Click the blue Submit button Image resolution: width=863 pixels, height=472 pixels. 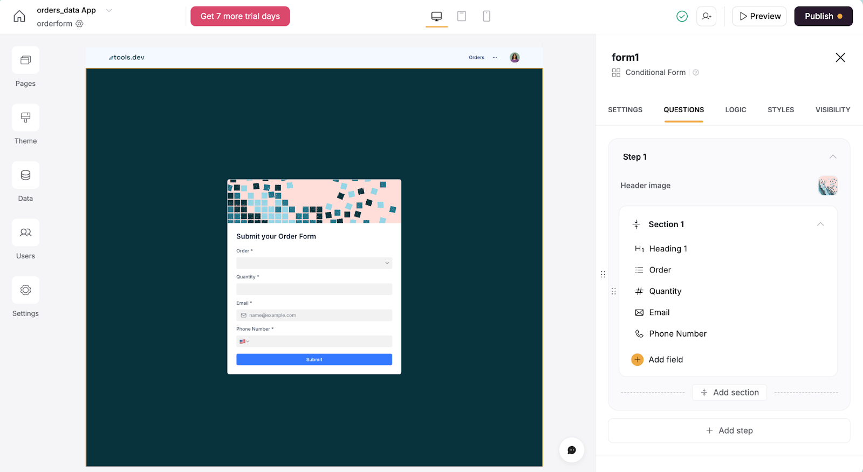[314, 360]
